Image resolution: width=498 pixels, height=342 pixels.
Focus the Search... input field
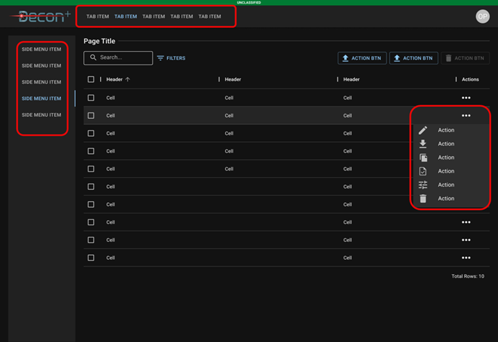click(118, 58)
